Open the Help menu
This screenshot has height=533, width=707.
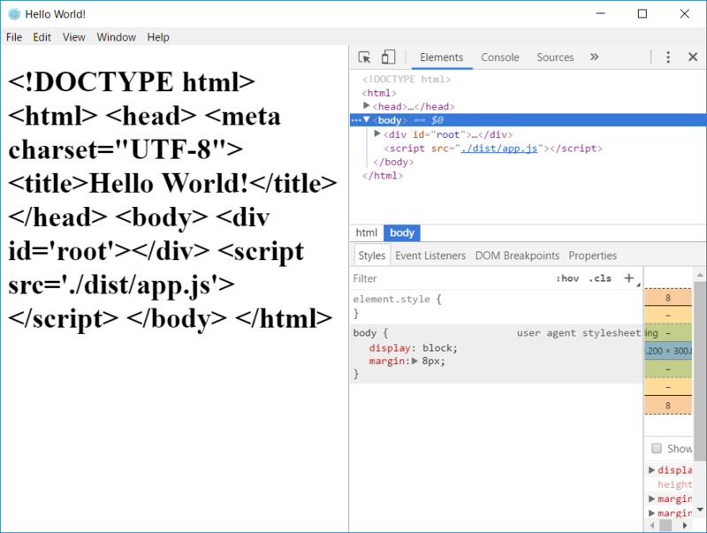(x=158, y=37)
